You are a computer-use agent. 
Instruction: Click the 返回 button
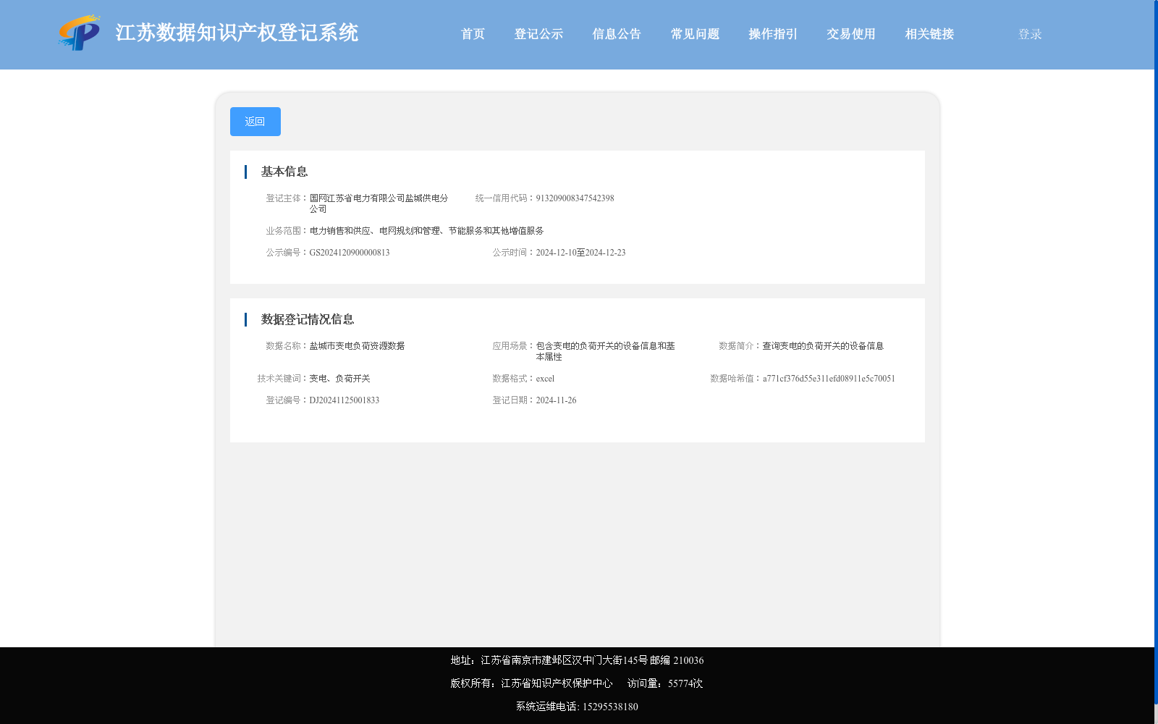255,122
